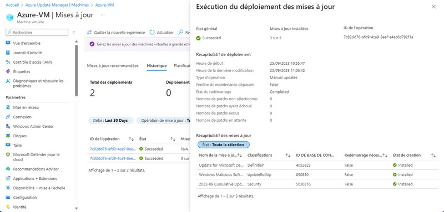Switch to Mises à jour recommandées tab

pos(113,65)
